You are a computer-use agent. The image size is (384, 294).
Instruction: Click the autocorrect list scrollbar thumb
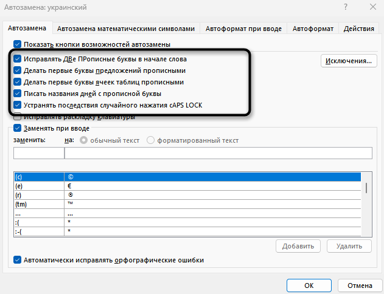366,188
